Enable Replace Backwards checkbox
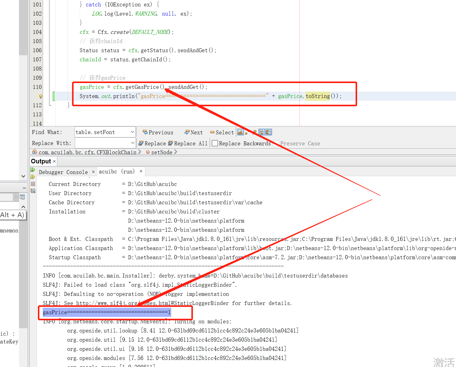456x367 pixels. [215, 144]
